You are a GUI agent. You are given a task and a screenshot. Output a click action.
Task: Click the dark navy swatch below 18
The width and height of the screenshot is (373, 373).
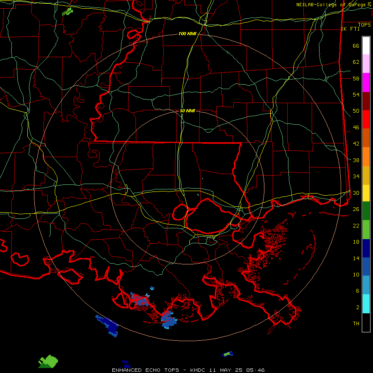tap(366, 248)
